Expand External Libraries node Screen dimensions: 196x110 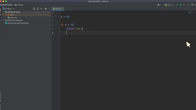point(3,20)
